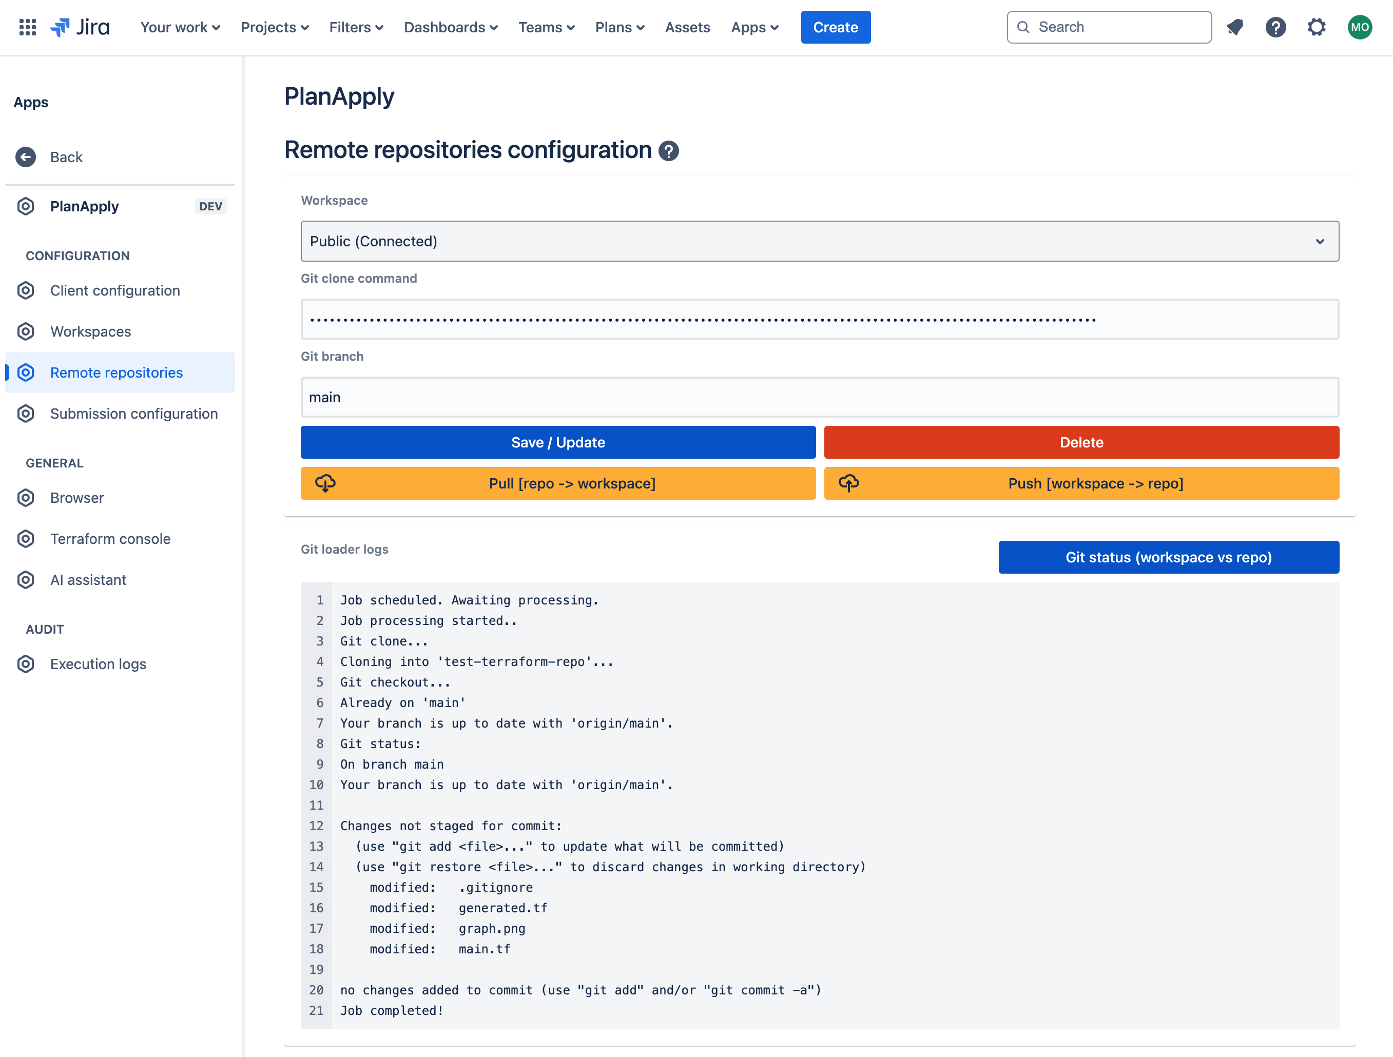Image resolution: width=1393 pixels, height=1057 pixels.
Task: Open the Filters dropdown
Action: (356, 27)
